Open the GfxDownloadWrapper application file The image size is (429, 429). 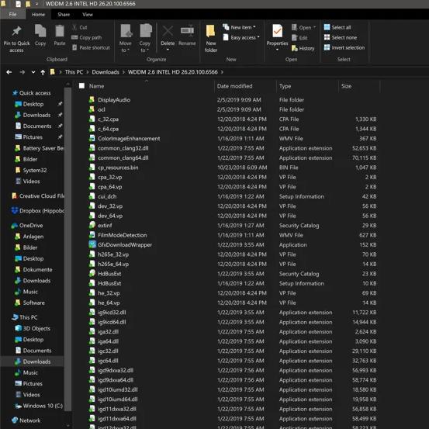(125, 244)
